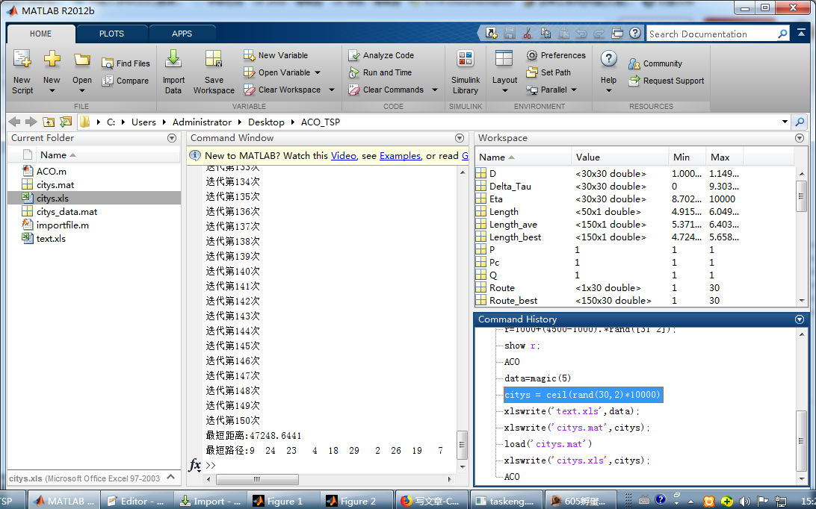
Task: Click the browse for folder icon
Action: click(x=66, y=122)
